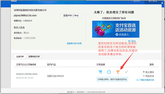Click the 太棒了，我处理完了所有问题 heading
Viewport: 165px width, 94px height.
[x=114, y=12]
